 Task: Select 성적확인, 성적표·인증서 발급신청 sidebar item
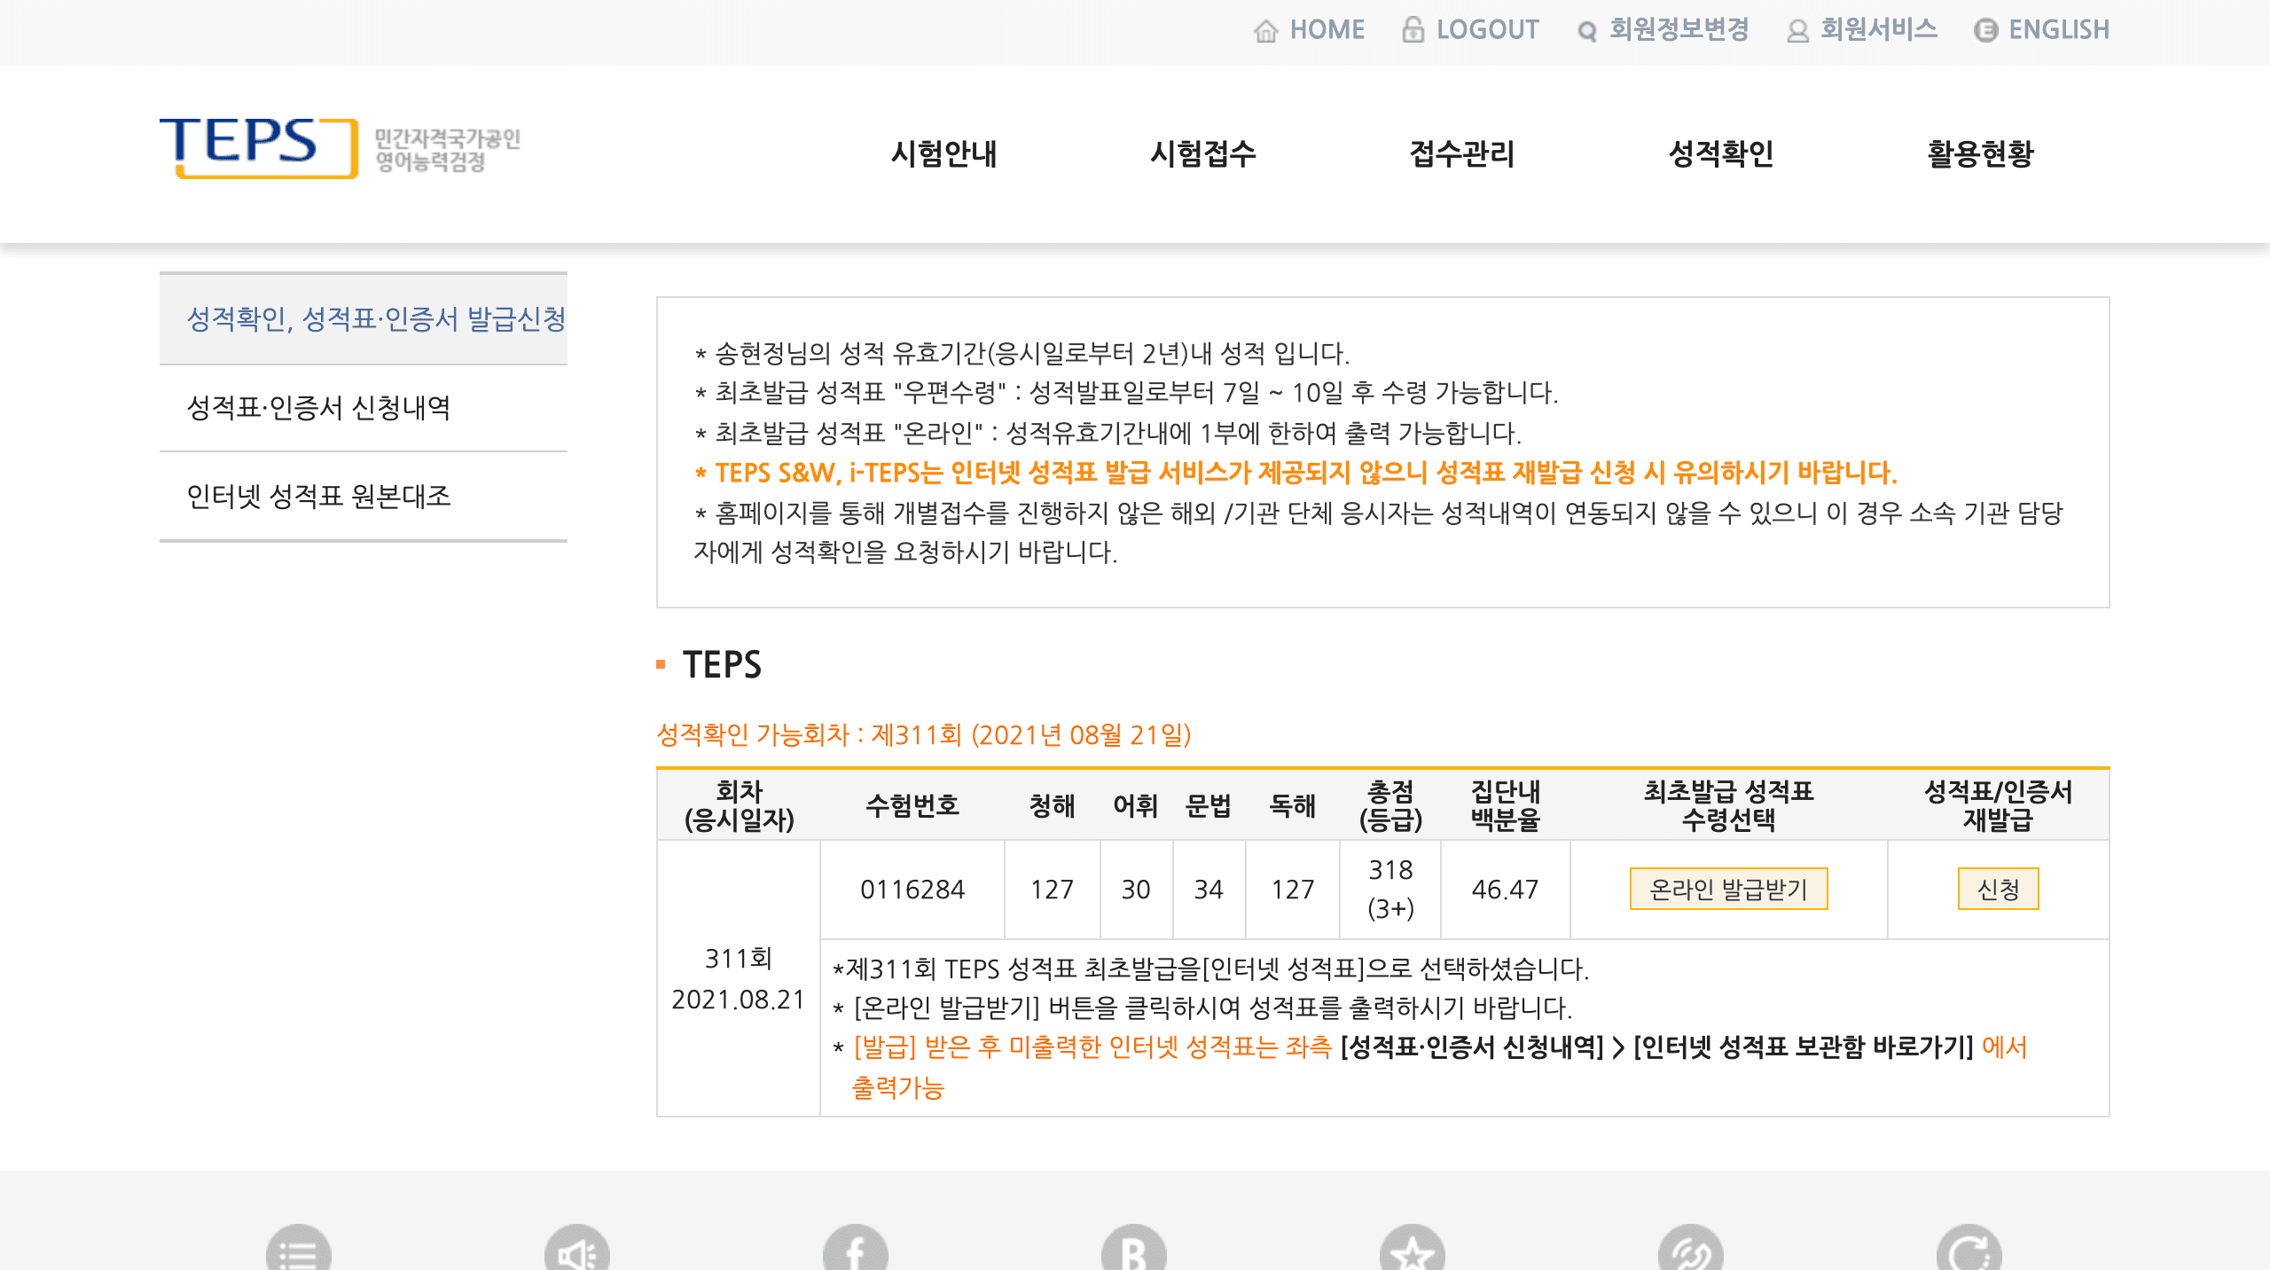(364, 319)
